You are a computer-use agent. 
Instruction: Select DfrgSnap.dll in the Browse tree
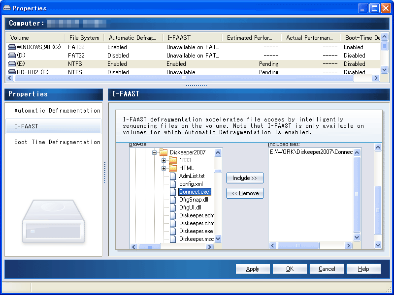pyautogui.click(x=194, y=200)
